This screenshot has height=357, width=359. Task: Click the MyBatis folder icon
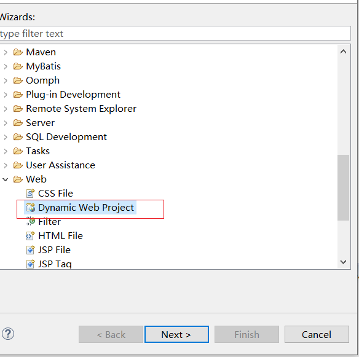tap(18, 66)
